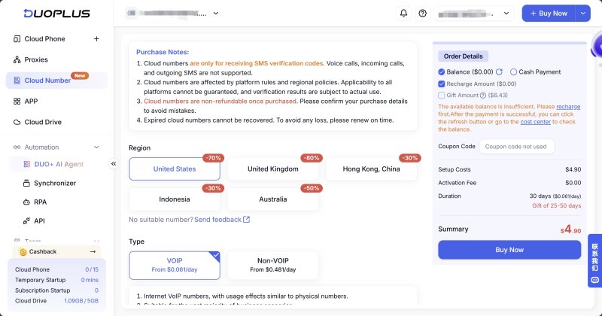Uncheck the Recharge Amount checkbox

tap(442, 84)
